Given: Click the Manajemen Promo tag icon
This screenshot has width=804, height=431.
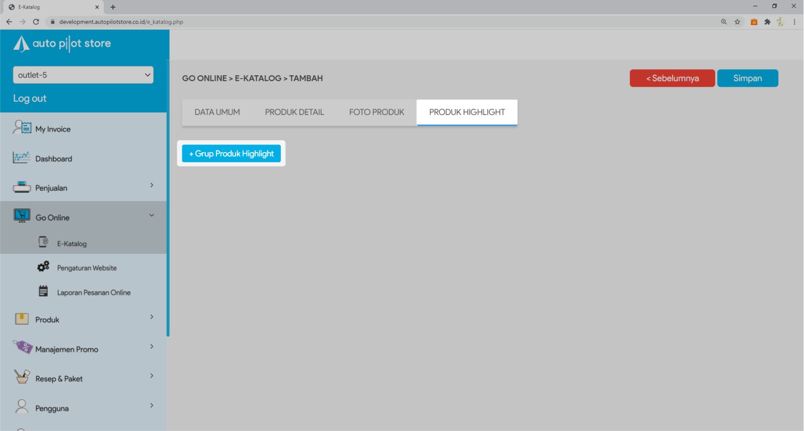Looking at the screenshot, I should pos(22,347).
